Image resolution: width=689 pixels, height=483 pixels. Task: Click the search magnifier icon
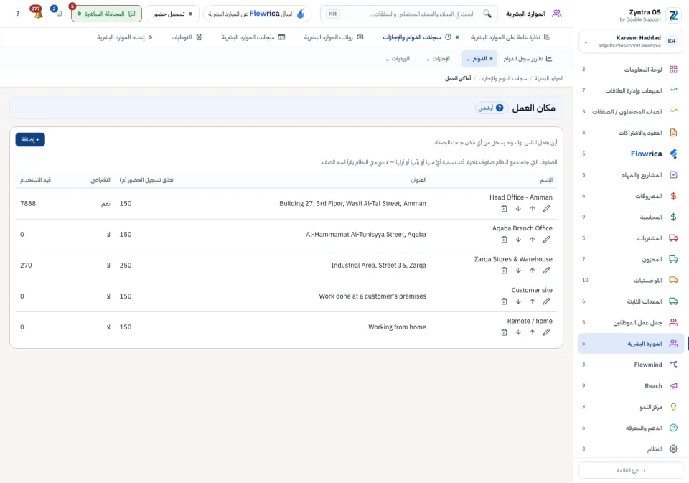point(487,14)
